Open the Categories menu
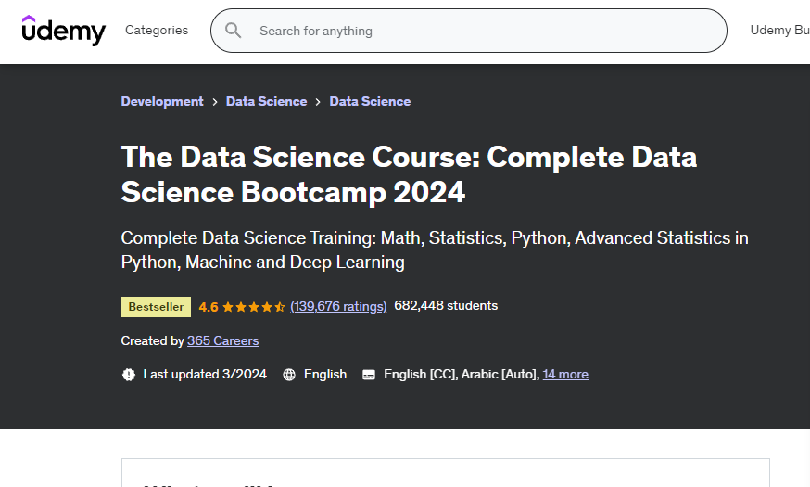The height and width of the screenshot is (487, 810). tap(157, 31)
